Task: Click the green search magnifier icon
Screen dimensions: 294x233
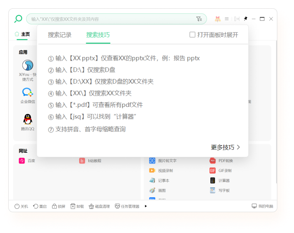Action: click(18, 19)
